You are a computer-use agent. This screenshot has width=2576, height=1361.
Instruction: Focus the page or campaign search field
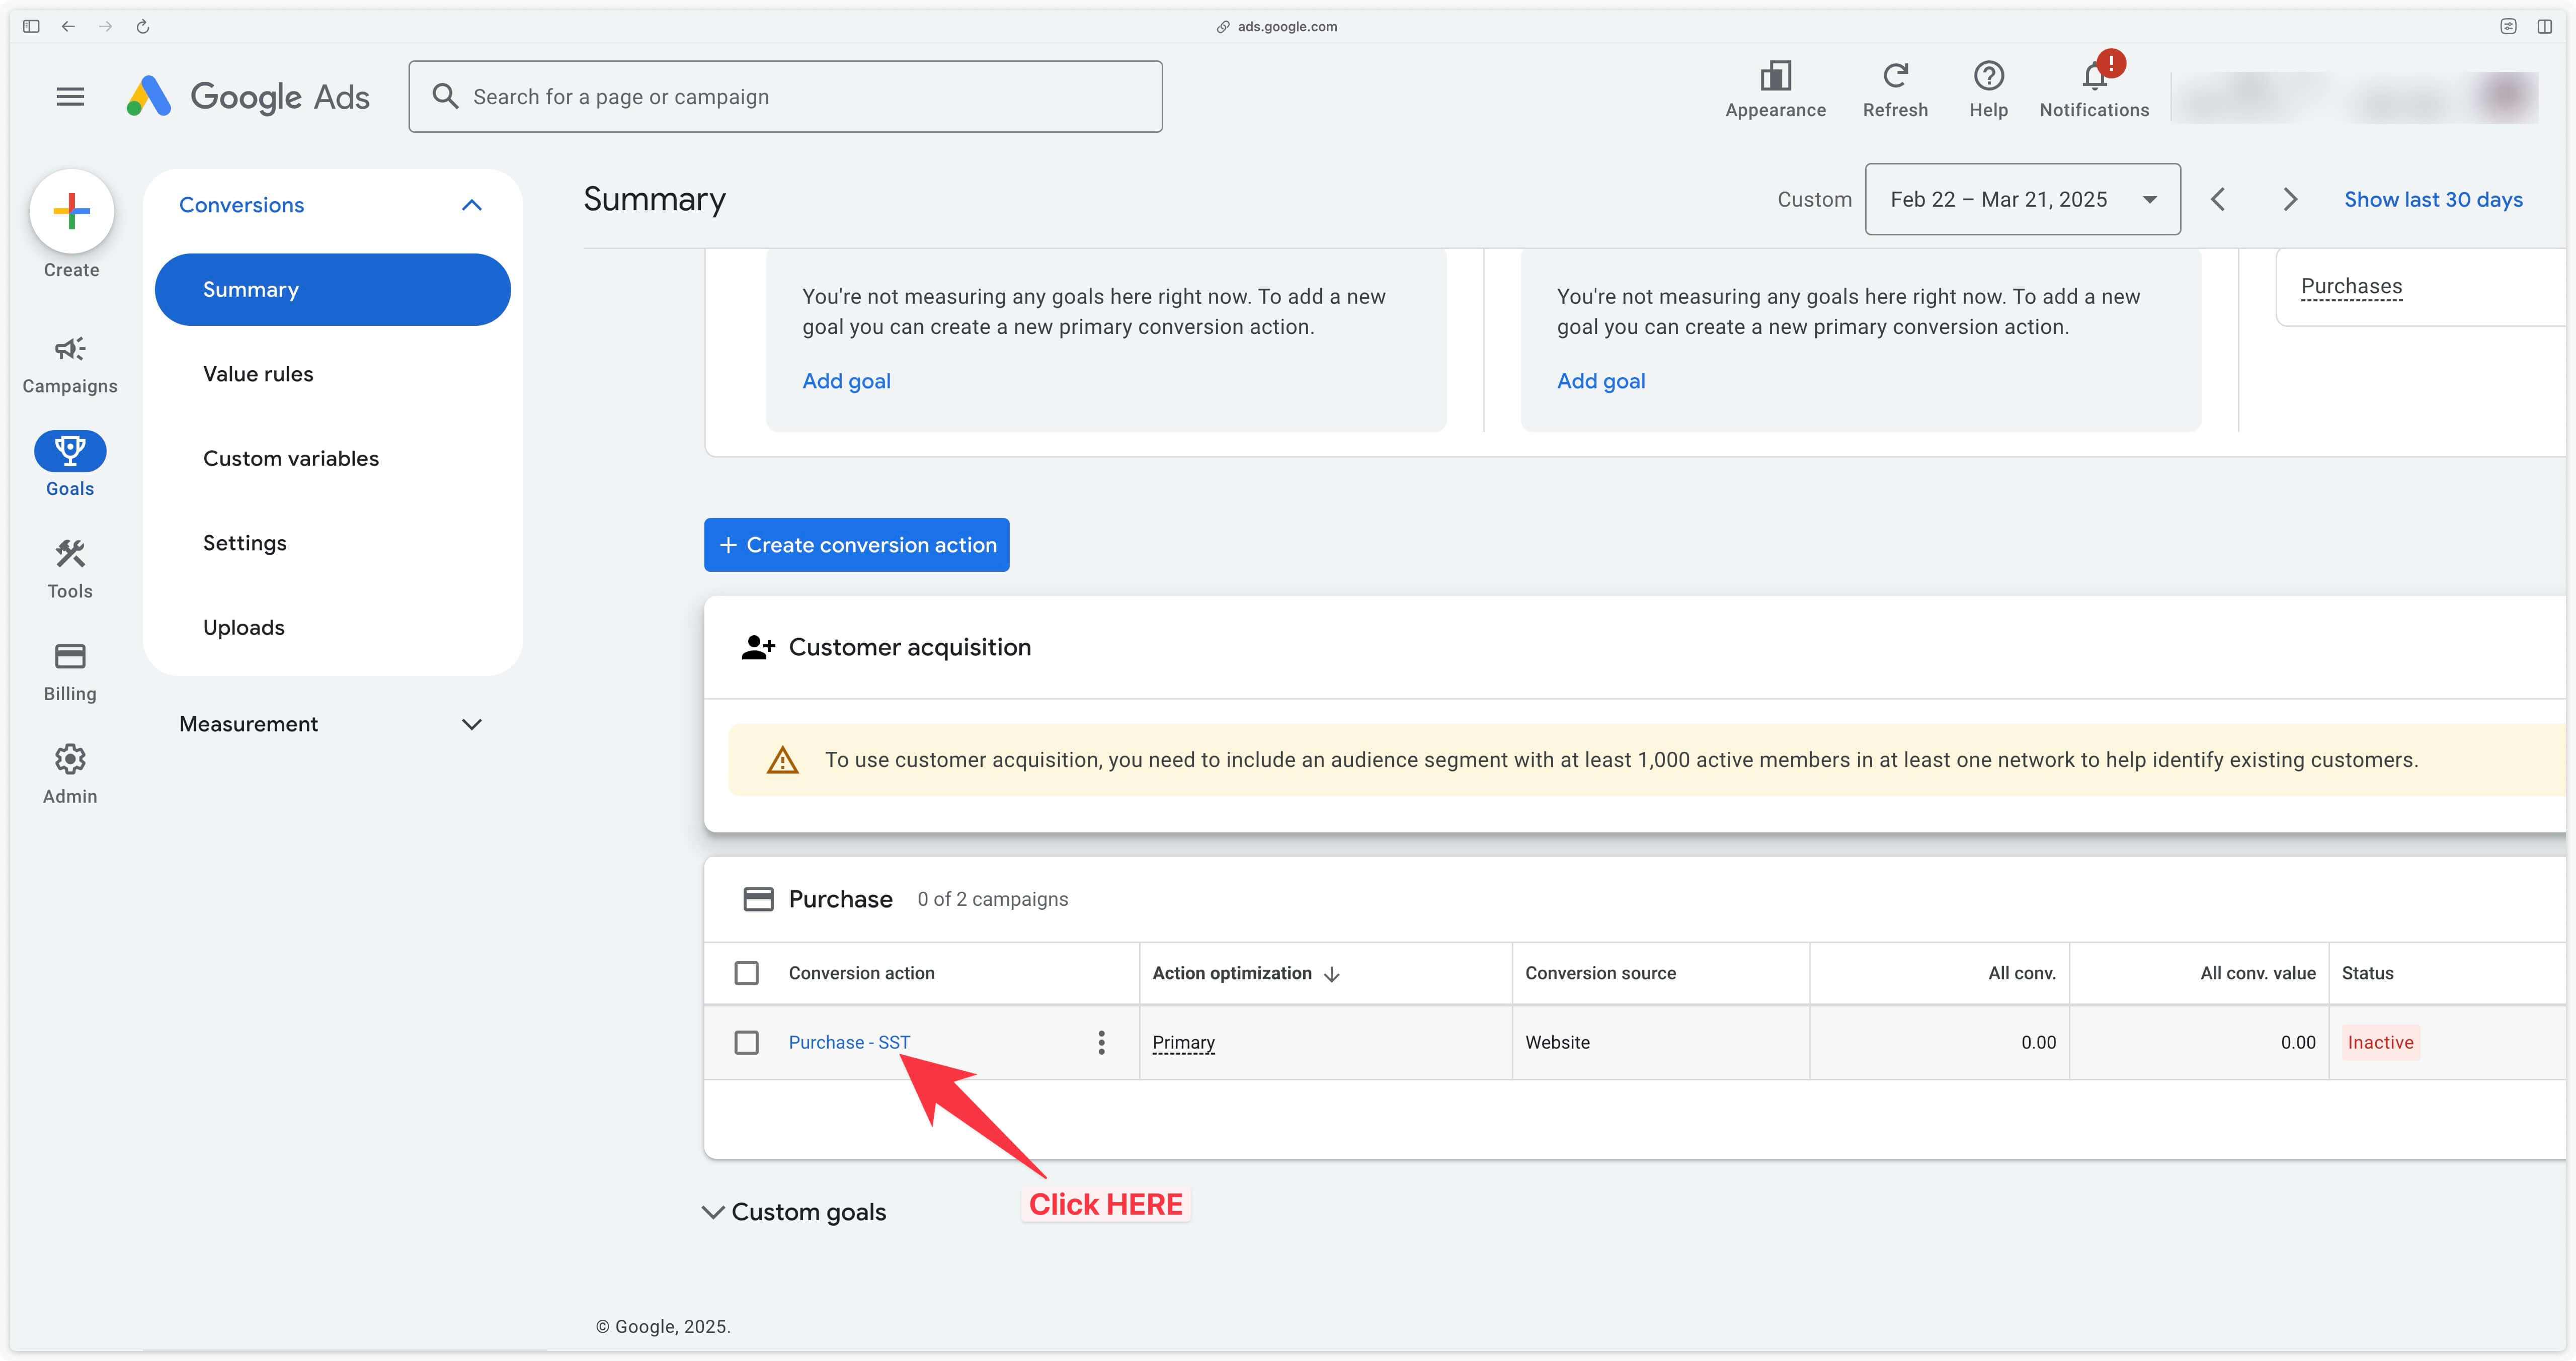pyautogui.click(x=785, y=96)
